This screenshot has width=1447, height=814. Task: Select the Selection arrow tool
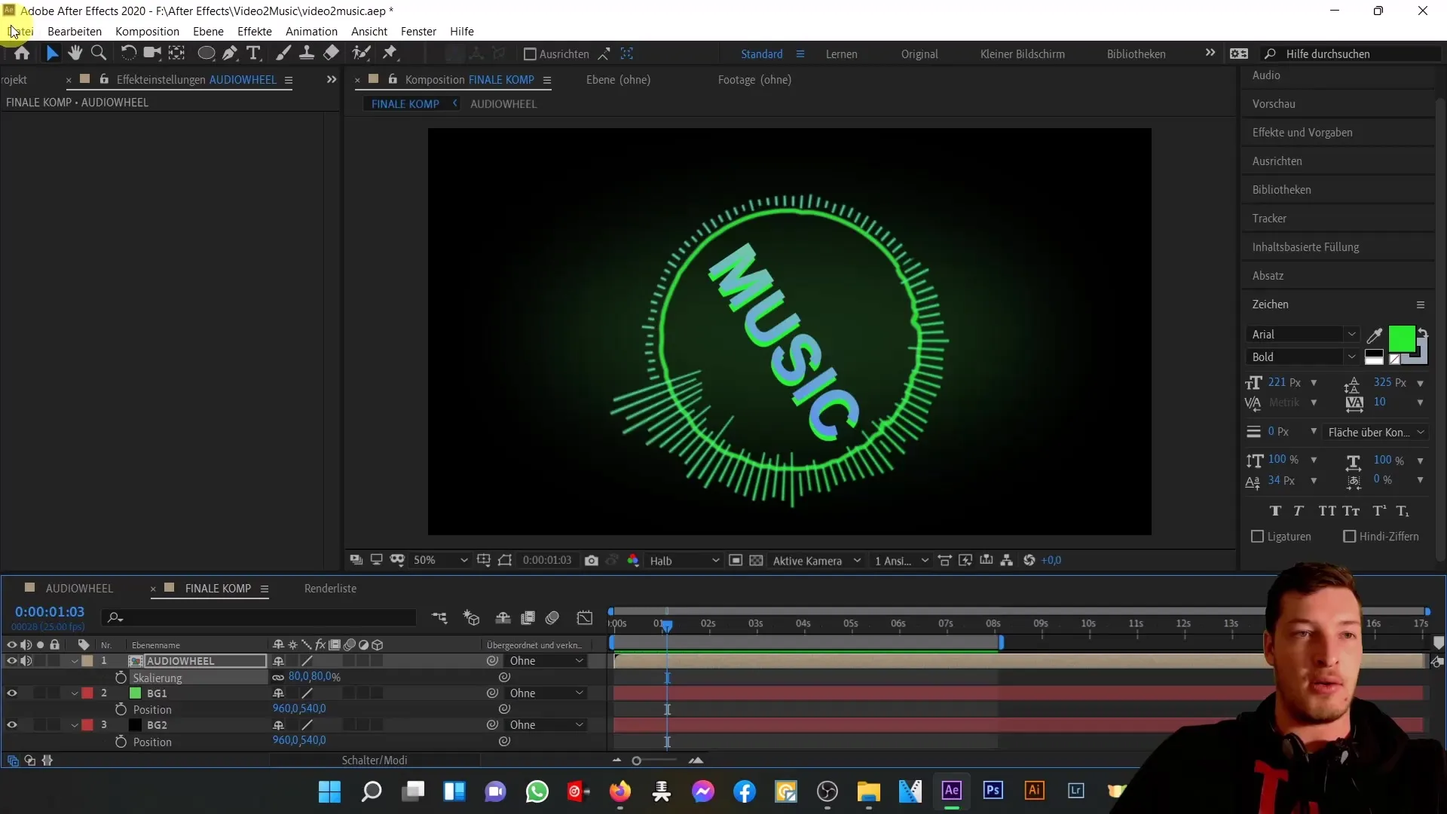52,54
